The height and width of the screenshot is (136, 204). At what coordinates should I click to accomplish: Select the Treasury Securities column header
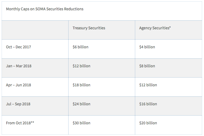89,28
